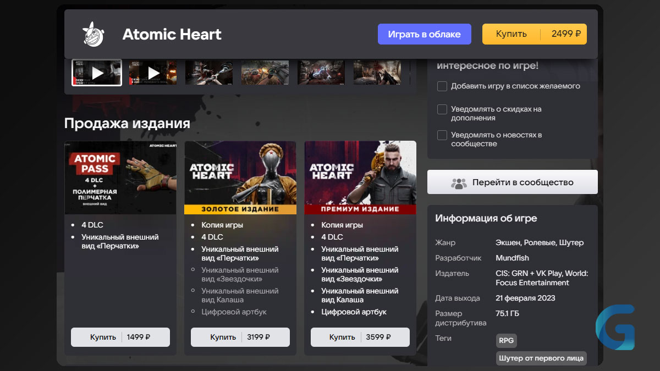The height and width of the screenshot is (371, 660).
Task: Check 'Добавить игру в список желаемого'
Action: click(x=442, y=86)
